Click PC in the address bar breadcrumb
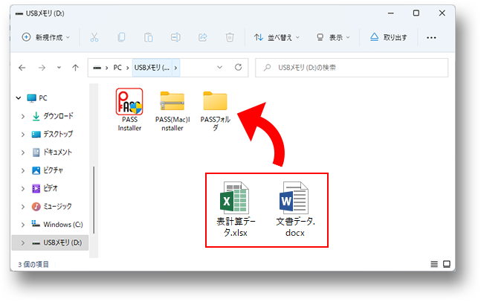This screenshot has height=302, width=481. pyautogui.click(x=117, y=68)
